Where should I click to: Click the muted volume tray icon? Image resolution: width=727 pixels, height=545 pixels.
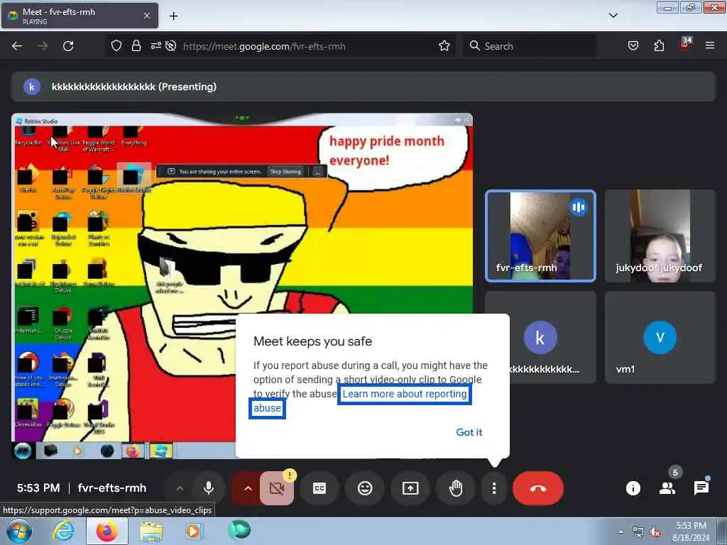pos(655,532)
